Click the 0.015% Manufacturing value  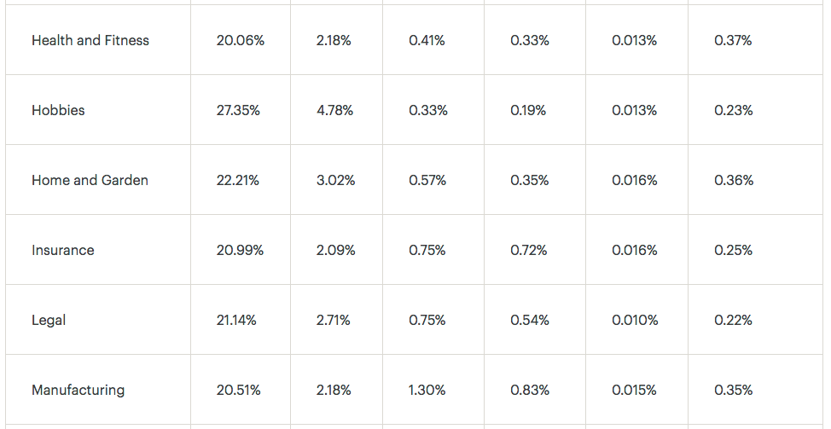coord(635,390)
